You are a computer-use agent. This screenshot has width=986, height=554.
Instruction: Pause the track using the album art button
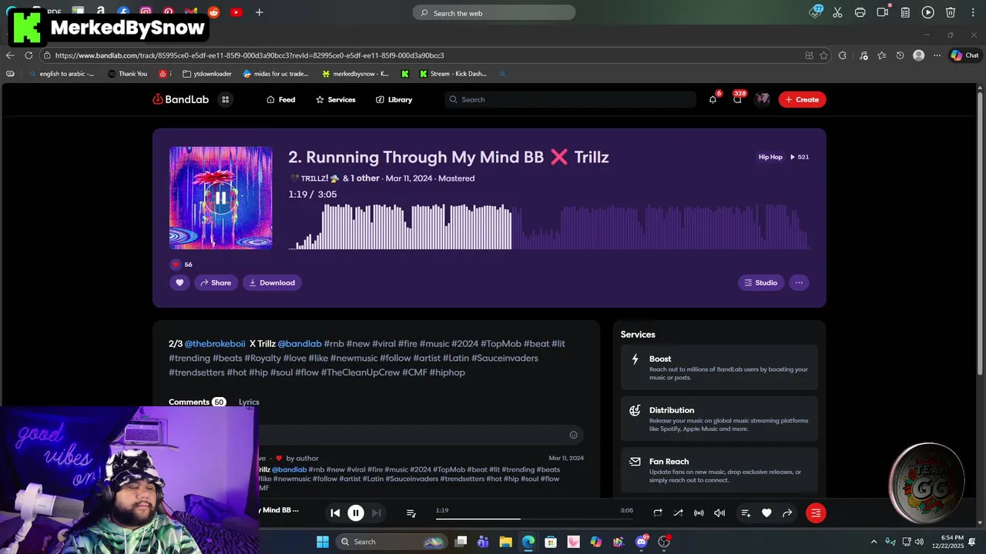pyautogui.click(x=220, y=198)
